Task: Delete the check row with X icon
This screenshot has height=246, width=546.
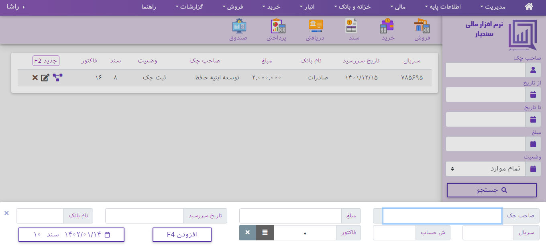Action: [35, 78]
